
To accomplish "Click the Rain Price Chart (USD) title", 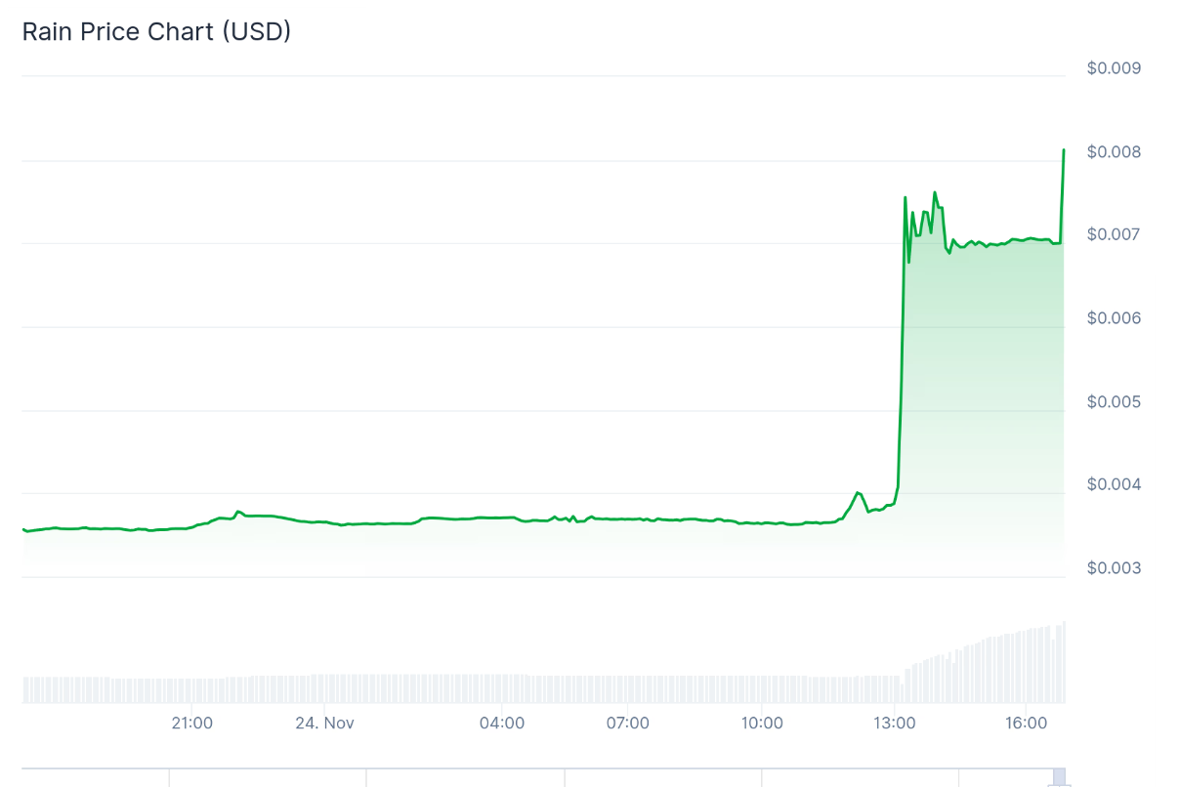I will click(x=156, y=31).
